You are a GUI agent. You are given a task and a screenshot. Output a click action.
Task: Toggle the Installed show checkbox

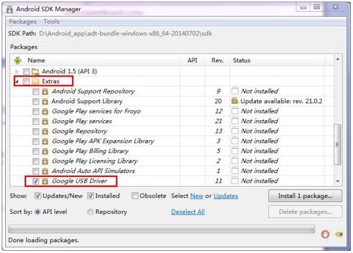tap(90, 196)
